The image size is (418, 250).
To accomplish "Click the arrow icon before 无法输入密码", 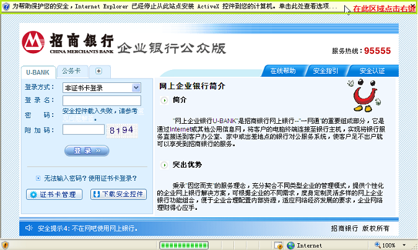I will (38, 178).
